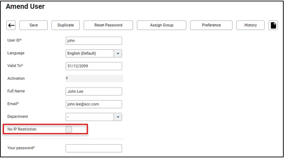View the user History
The width and height of the screenshot is (284, 158).
pos(250,25)
